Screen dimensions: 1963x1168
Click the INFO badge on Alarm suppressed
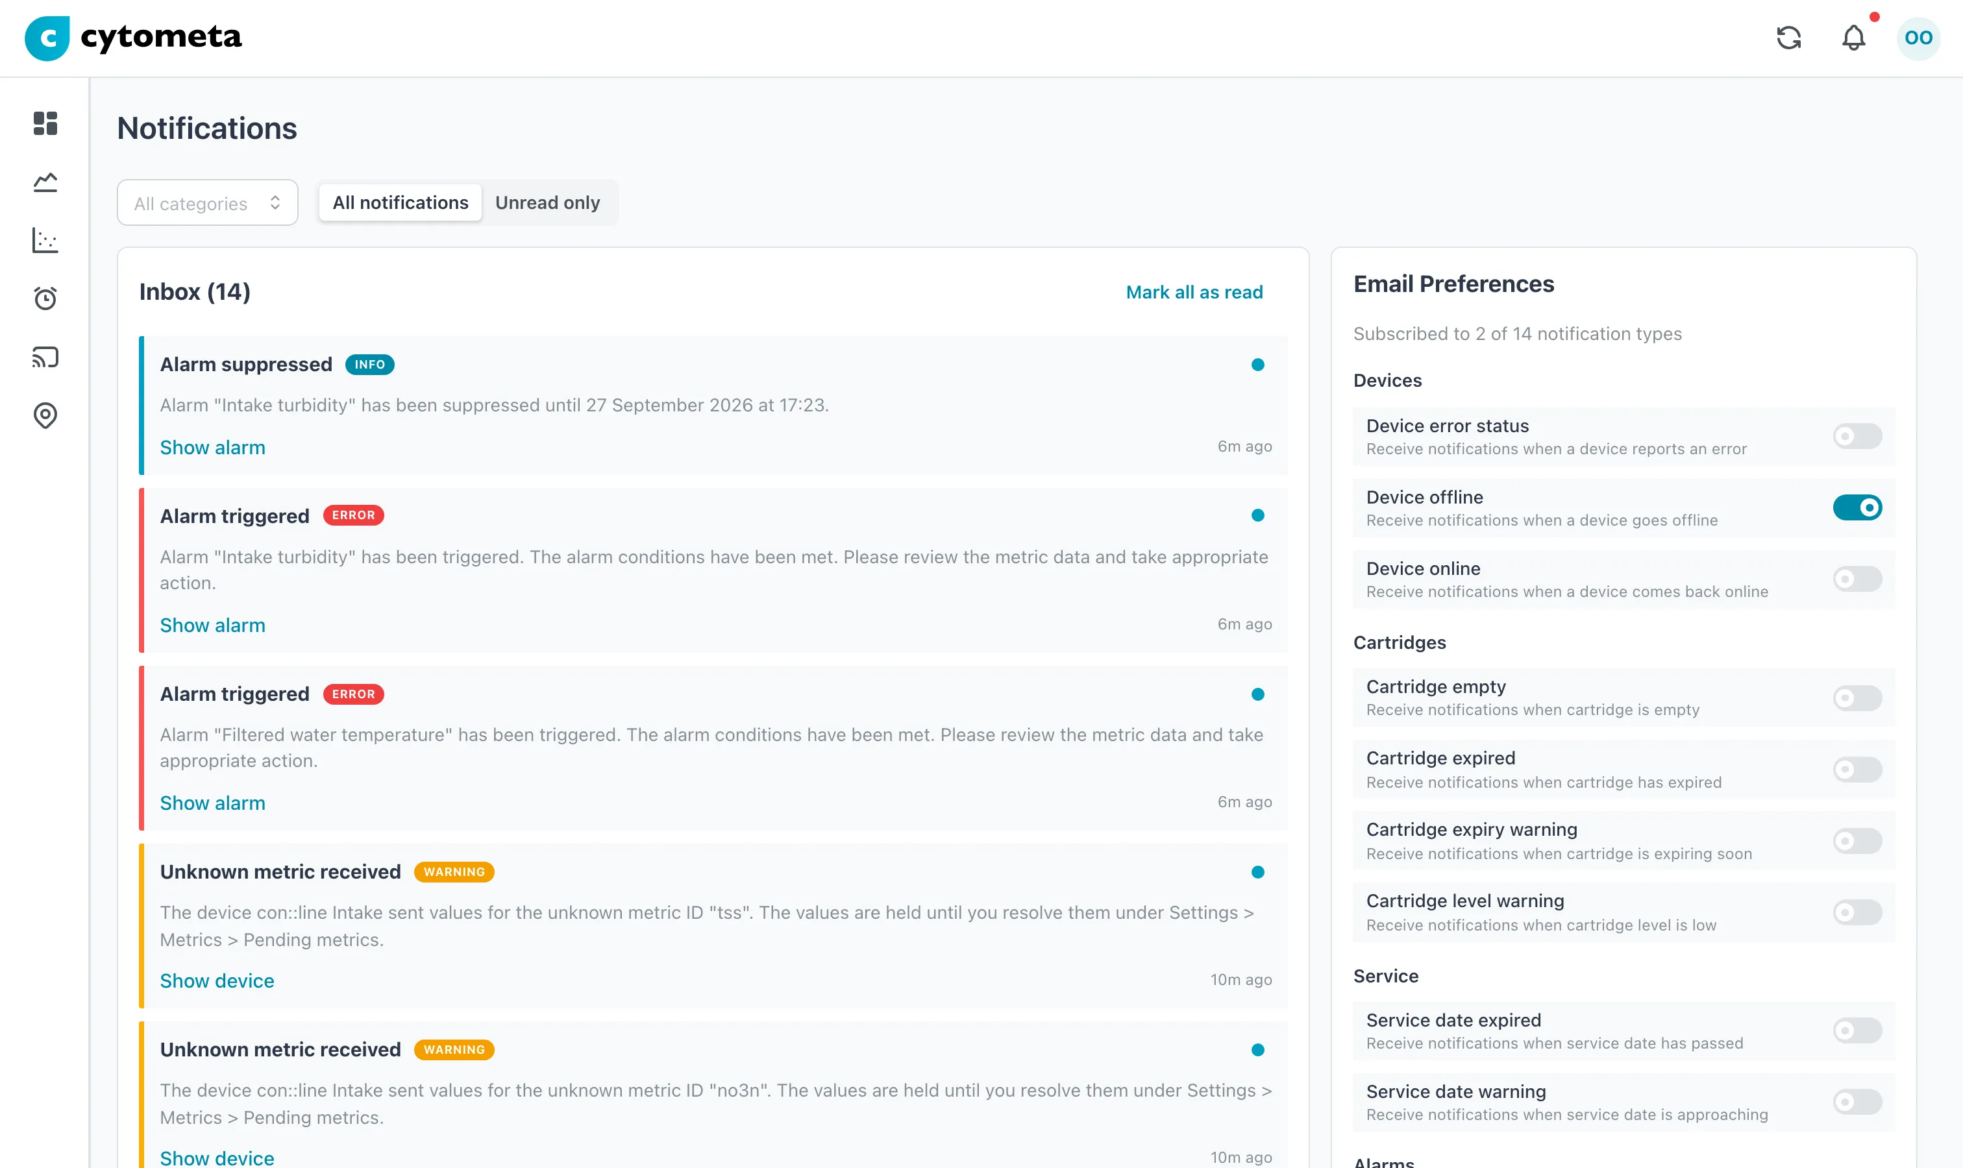coord(369,365)
